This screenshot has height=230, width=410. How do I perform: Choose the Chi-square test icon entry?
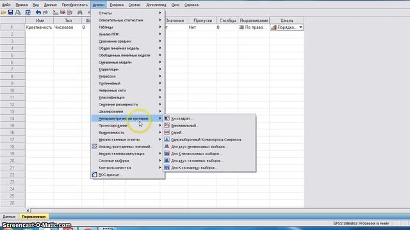pyautogui.click(x=167, y=118)
